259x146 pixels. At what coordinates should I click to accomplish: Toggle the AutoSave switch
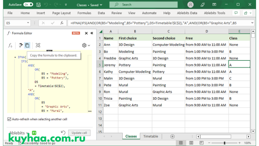[x=28, y=4]
